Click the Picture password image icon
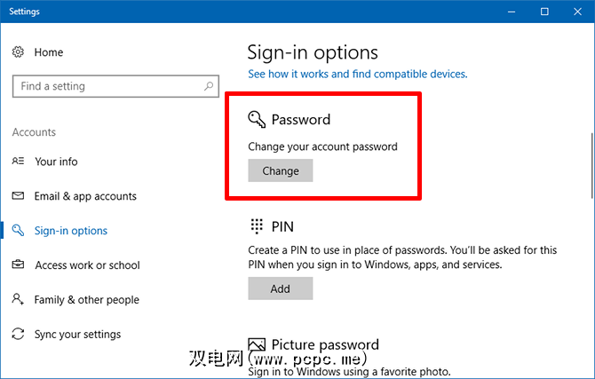This screenshot has height=379, width=595. [x=258, y=344]
